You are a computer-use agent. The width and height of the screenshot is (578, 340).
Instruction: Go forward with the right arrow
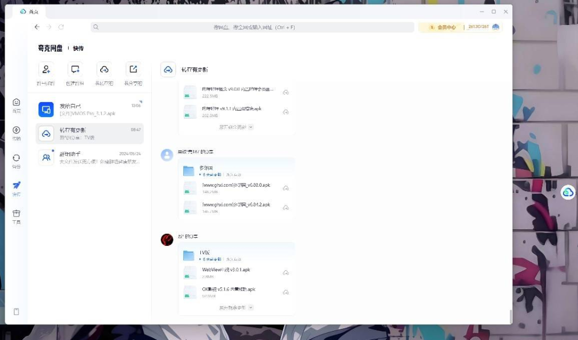point(49,27)
